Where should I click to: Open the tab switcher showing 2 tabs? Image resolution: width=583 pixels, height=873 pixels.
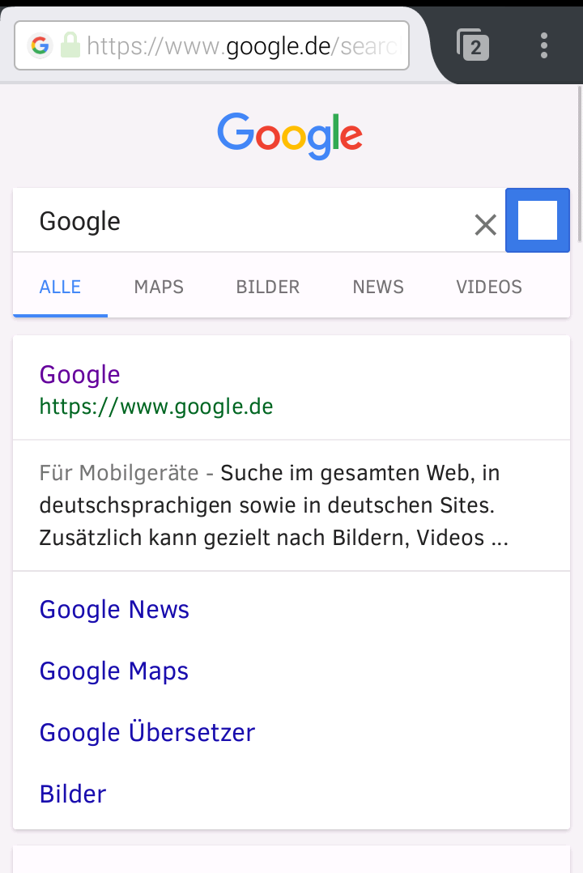pyautogui.click(x=473, y=45)
